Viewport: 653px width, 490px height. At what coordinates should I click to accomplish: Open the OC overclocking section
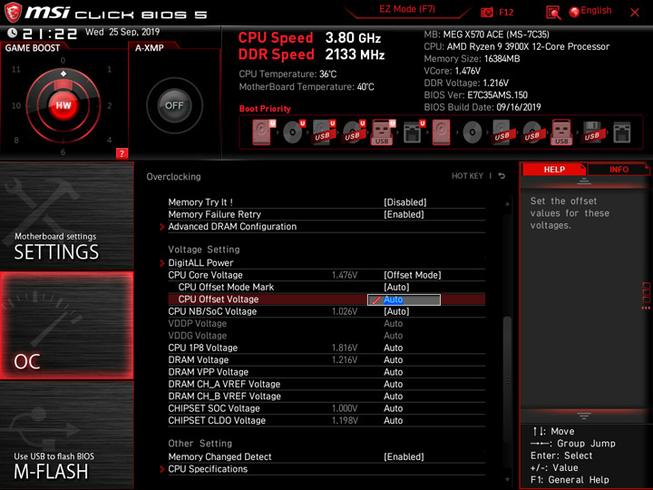(x=66, y=326)
